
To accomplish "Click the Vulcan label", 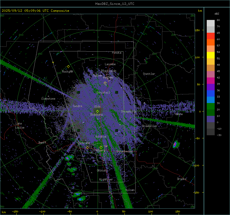I will click(130, 190).
